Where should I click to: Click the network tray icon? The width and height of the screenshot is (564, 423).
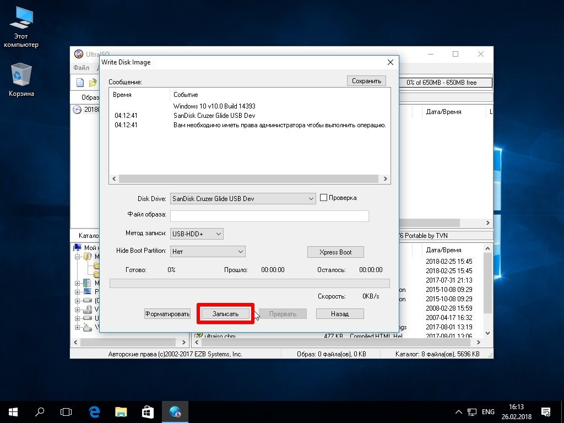(472, 412)
